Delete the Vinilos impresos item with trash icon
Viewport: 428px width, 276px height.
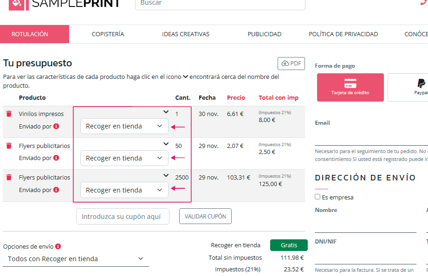click(x=9, y=114)
